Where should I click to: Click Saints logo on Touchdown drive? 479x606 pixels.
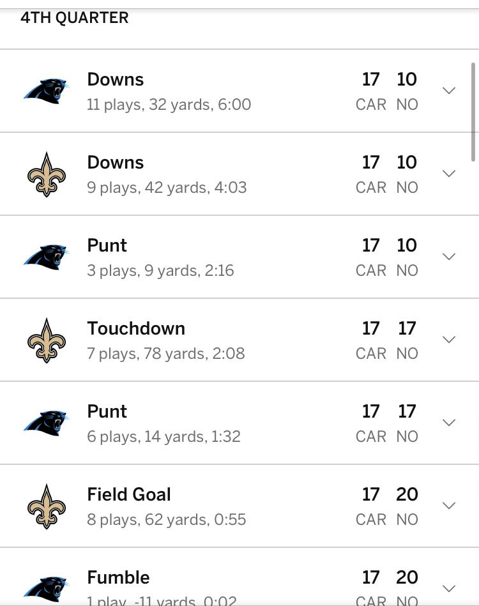tap(46, 340)
